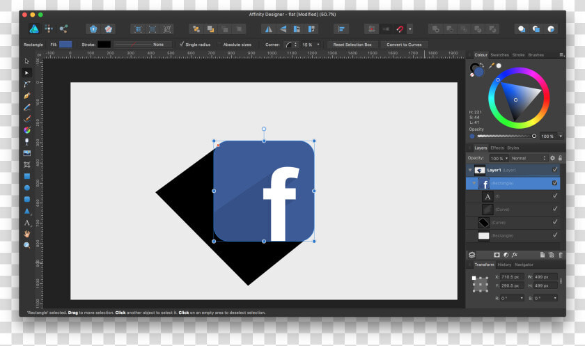Click the blue Fill colour swatch
Viewport: 585px width, 346px height.
65,45
